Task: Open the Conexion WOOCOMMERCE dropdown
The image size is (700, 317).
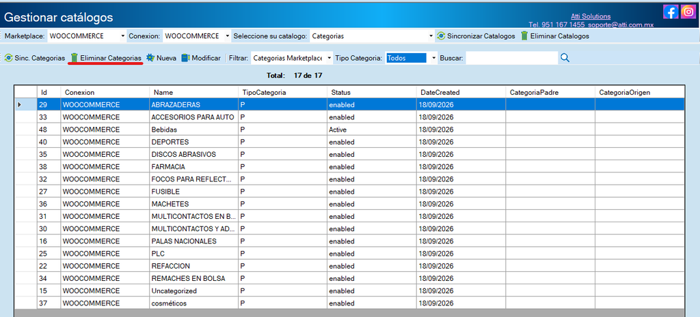Action: tap(227, 35)
